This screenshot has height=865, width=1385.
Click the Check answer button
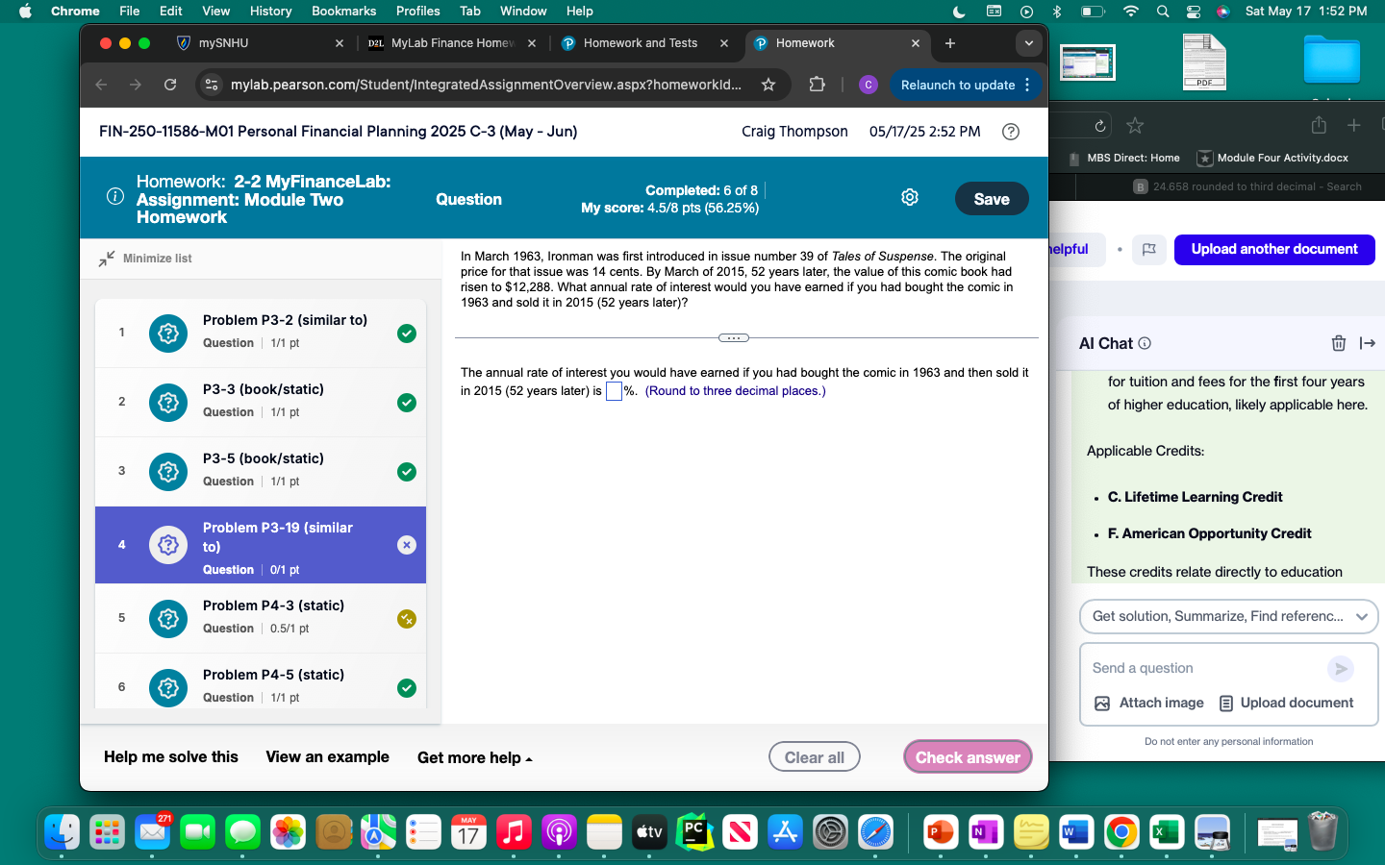pyautogui.click(x=968, y=757)
